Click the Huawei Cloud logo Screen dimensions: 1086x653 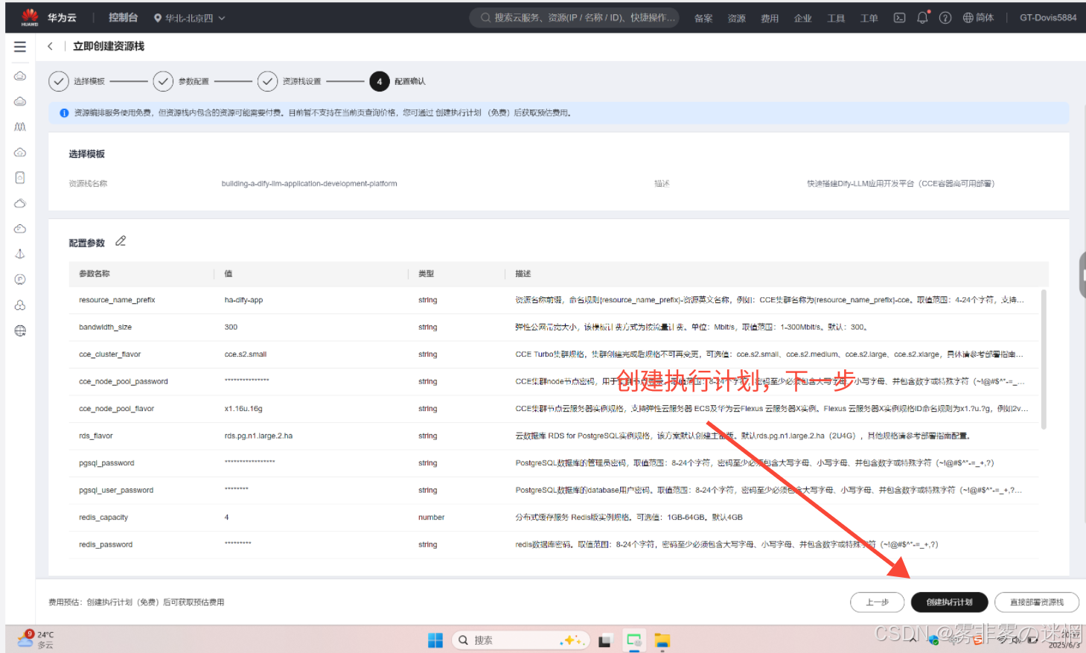[x=30, y=17]
